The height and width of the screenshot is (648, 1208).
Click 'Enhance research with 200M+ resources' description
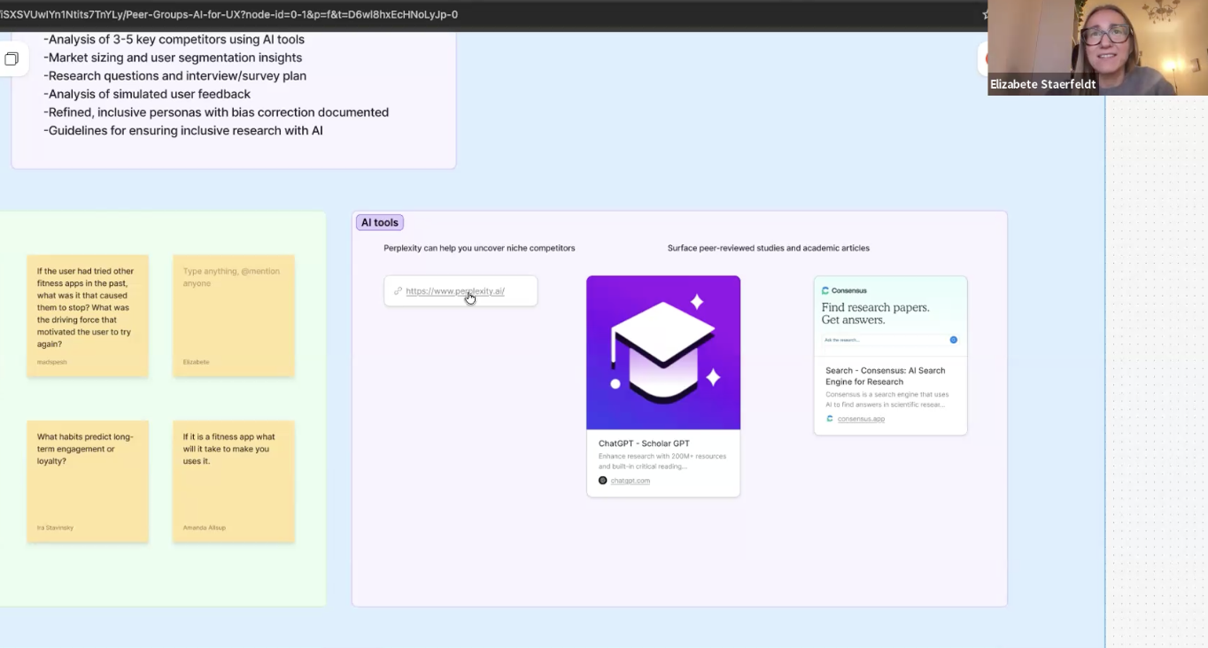pos(662,461)
